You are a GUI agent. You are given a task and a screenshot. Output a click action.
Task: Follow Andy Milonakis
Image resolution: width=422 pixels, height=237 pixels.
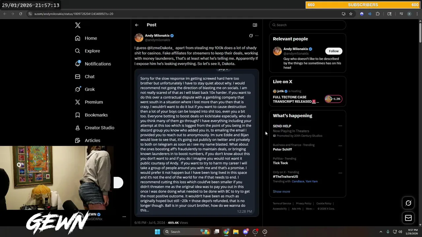[334, 51]
